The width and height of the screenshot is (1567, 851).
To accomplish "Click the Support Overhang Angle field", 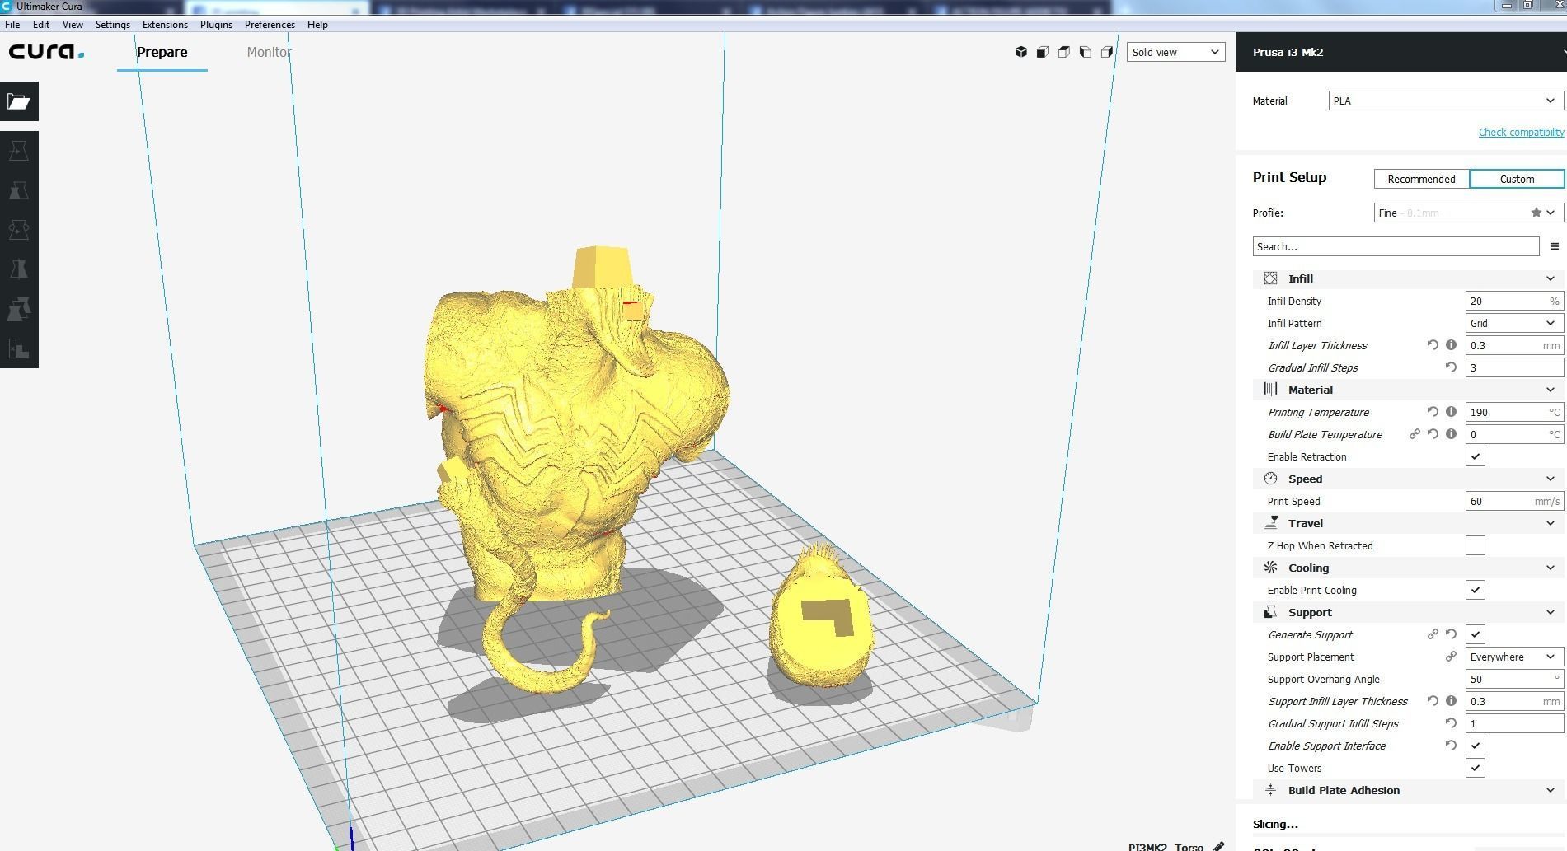I will coord(1514,679).
